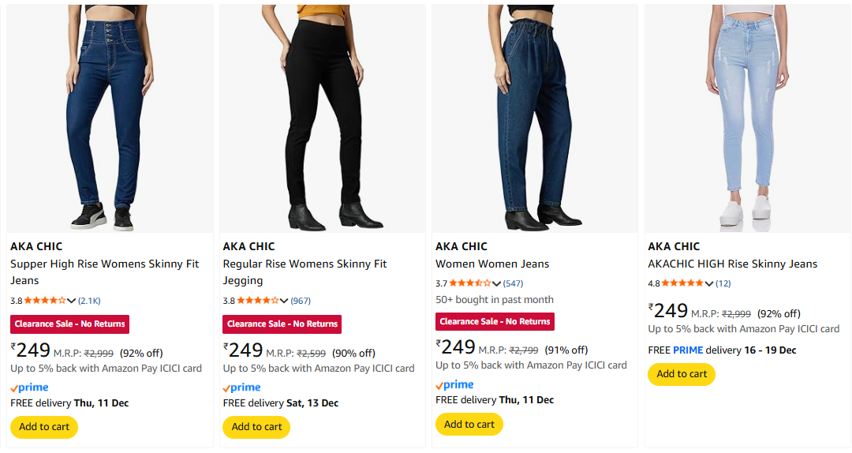This screenshot has width=852, height=453.
Task: Add AKACHIC HIGH Rise Skinny Jeans to cart
Action: (x=682, y=374)
